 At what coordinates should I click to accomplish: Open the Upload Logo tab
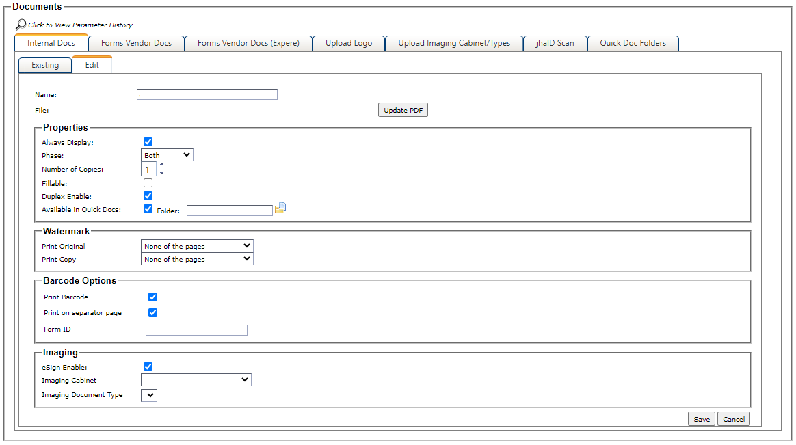point(348,42)
